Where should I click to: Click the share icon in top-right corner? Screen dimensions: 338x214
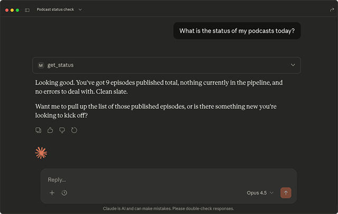click(331, 10)
